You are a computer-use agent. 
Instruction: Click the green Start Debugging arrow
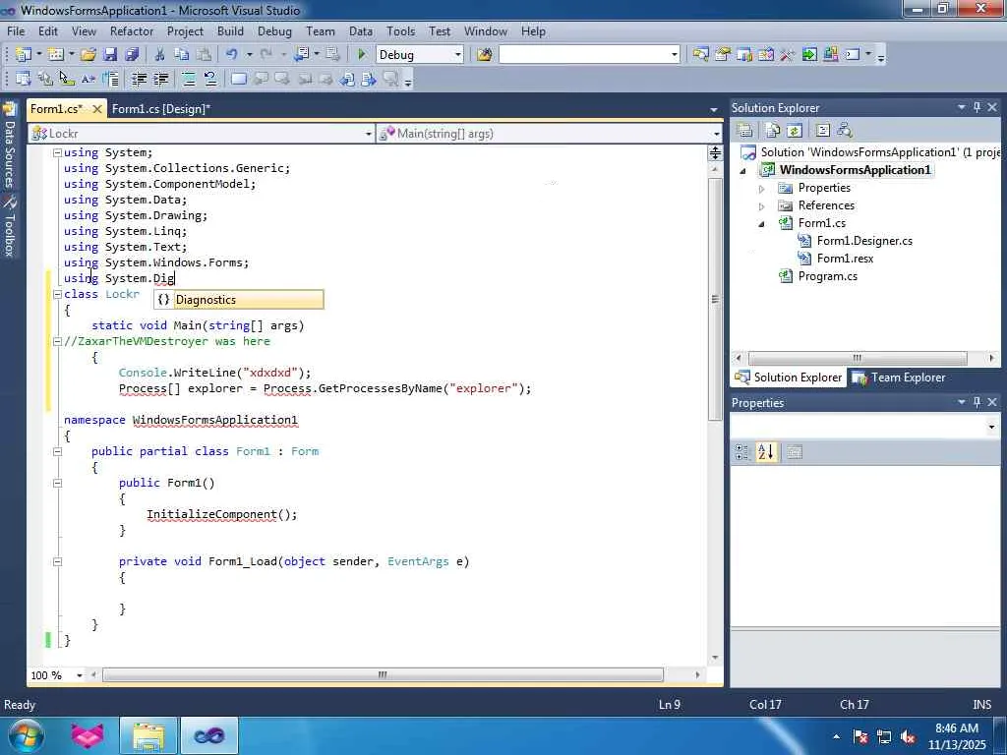click(x=362, y=55)
